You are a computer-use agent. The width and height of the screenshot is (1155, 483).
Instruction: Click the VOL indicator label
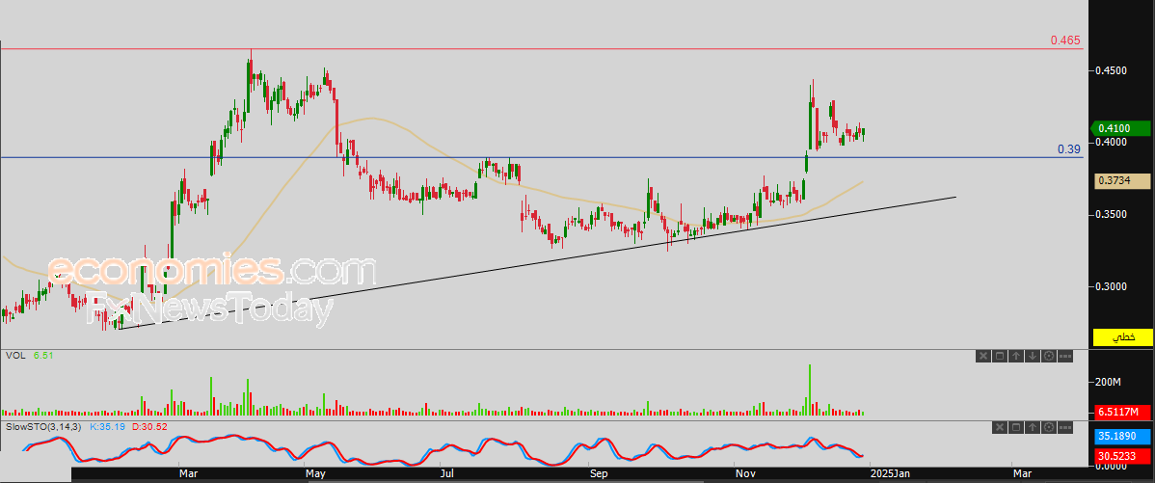(x=15, y=356)
